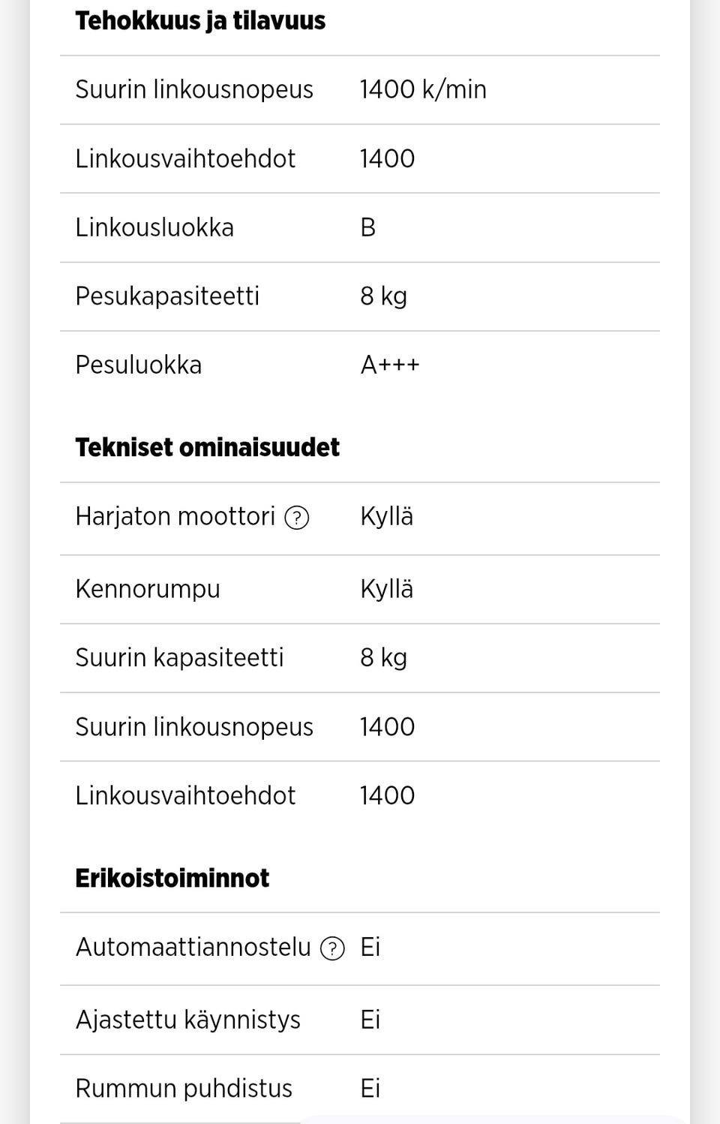Viewport: 720px width, 1124px height.
Task: Click Ei beside Ajastettu käynnistys
Action: (x=370, y=1020)
